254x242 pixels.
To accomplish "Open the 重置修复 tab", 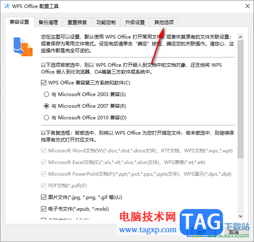I will tap(77, 23).
